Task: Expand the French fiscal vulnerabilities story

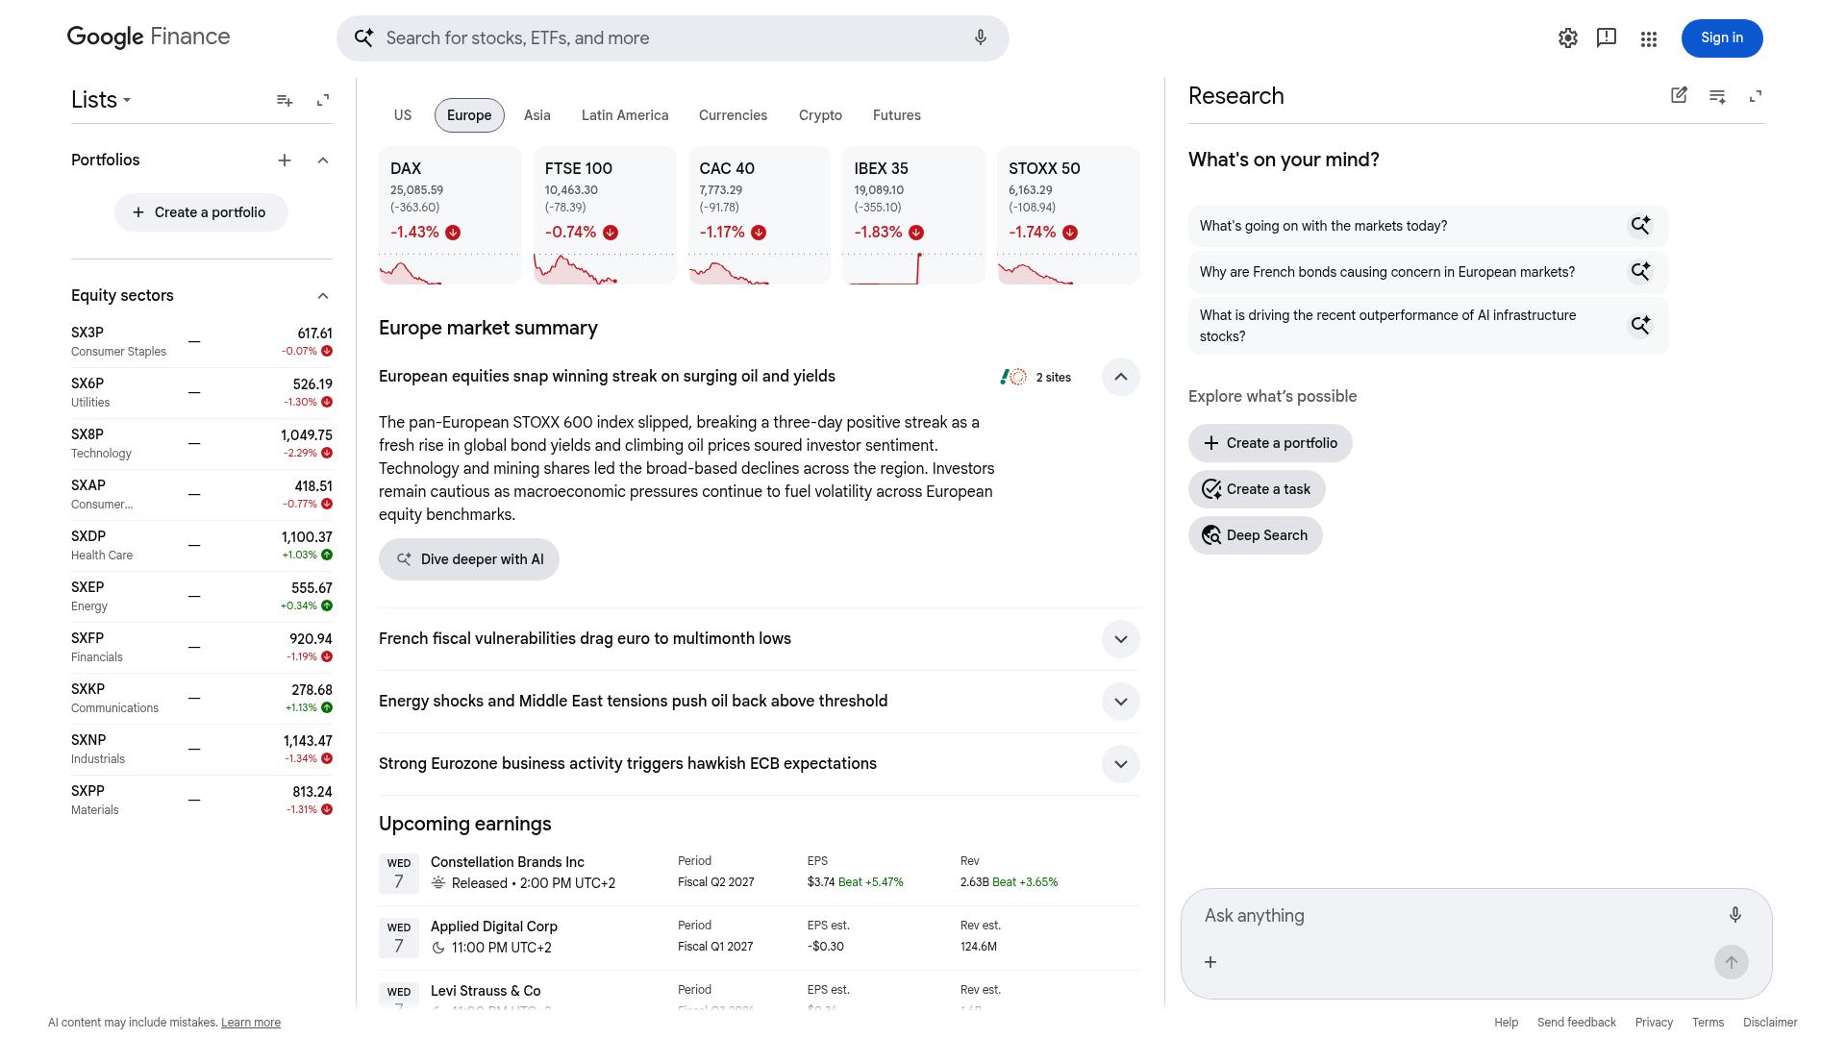Action: pyautogui.click(x=1121, y=639)
